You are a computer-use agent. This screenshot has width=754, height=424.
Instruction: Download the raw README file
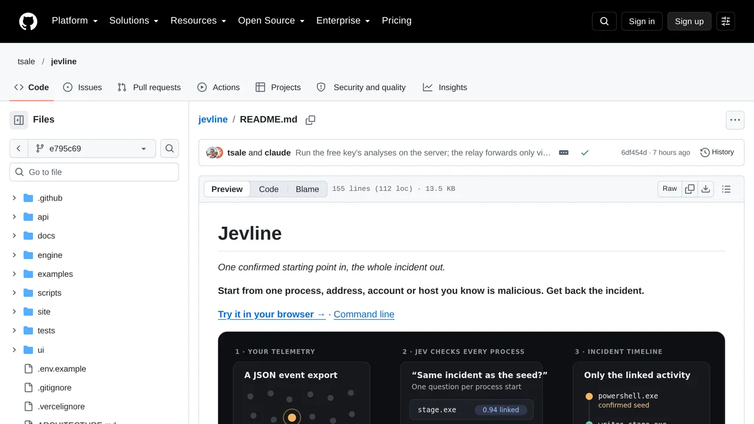coord(706,189)
